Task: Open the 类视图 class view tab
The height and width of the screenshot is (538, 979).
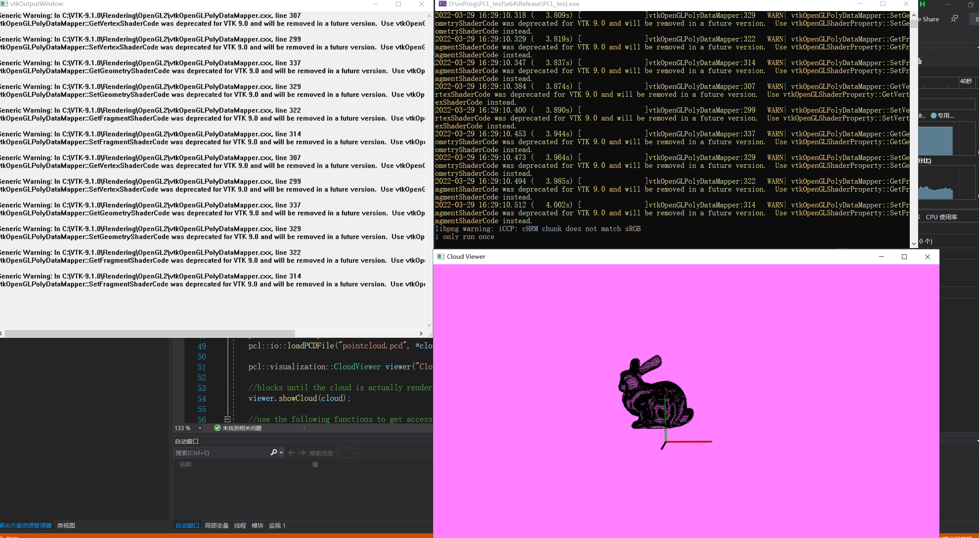Action: click(66, 525)
